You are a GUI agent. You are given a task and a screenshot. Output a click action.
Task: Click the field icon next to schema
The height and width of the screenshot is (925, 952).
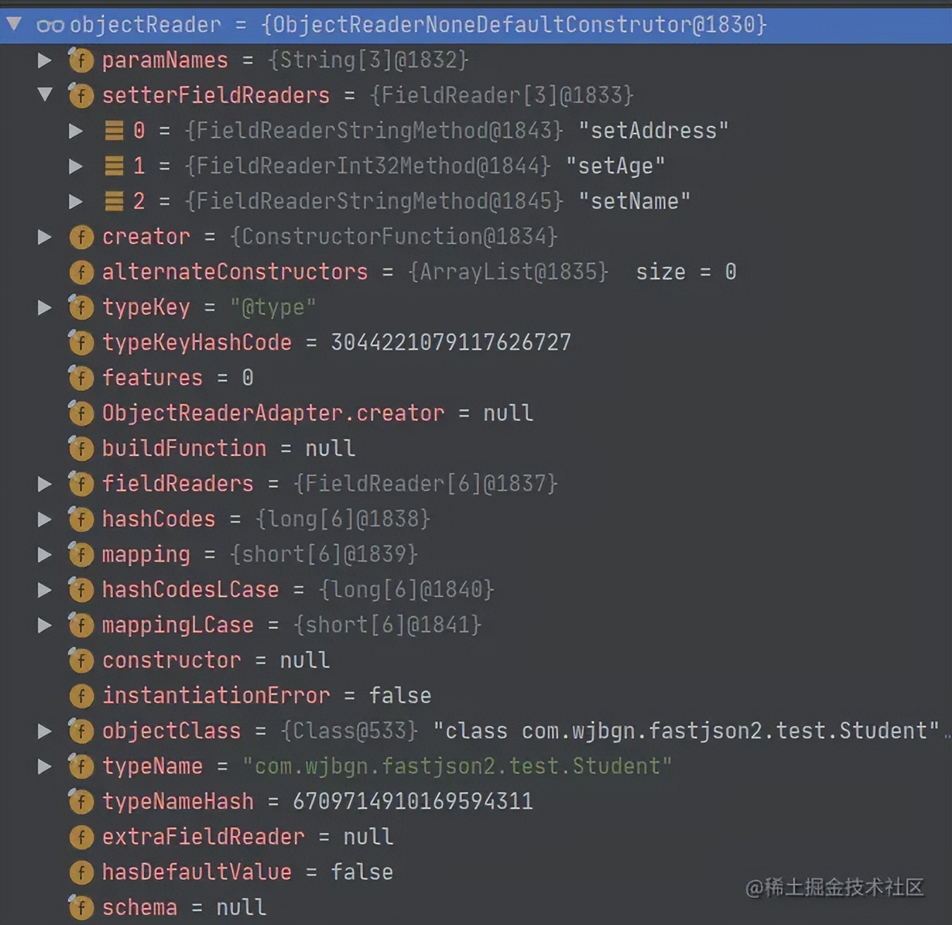click(81, 907)
